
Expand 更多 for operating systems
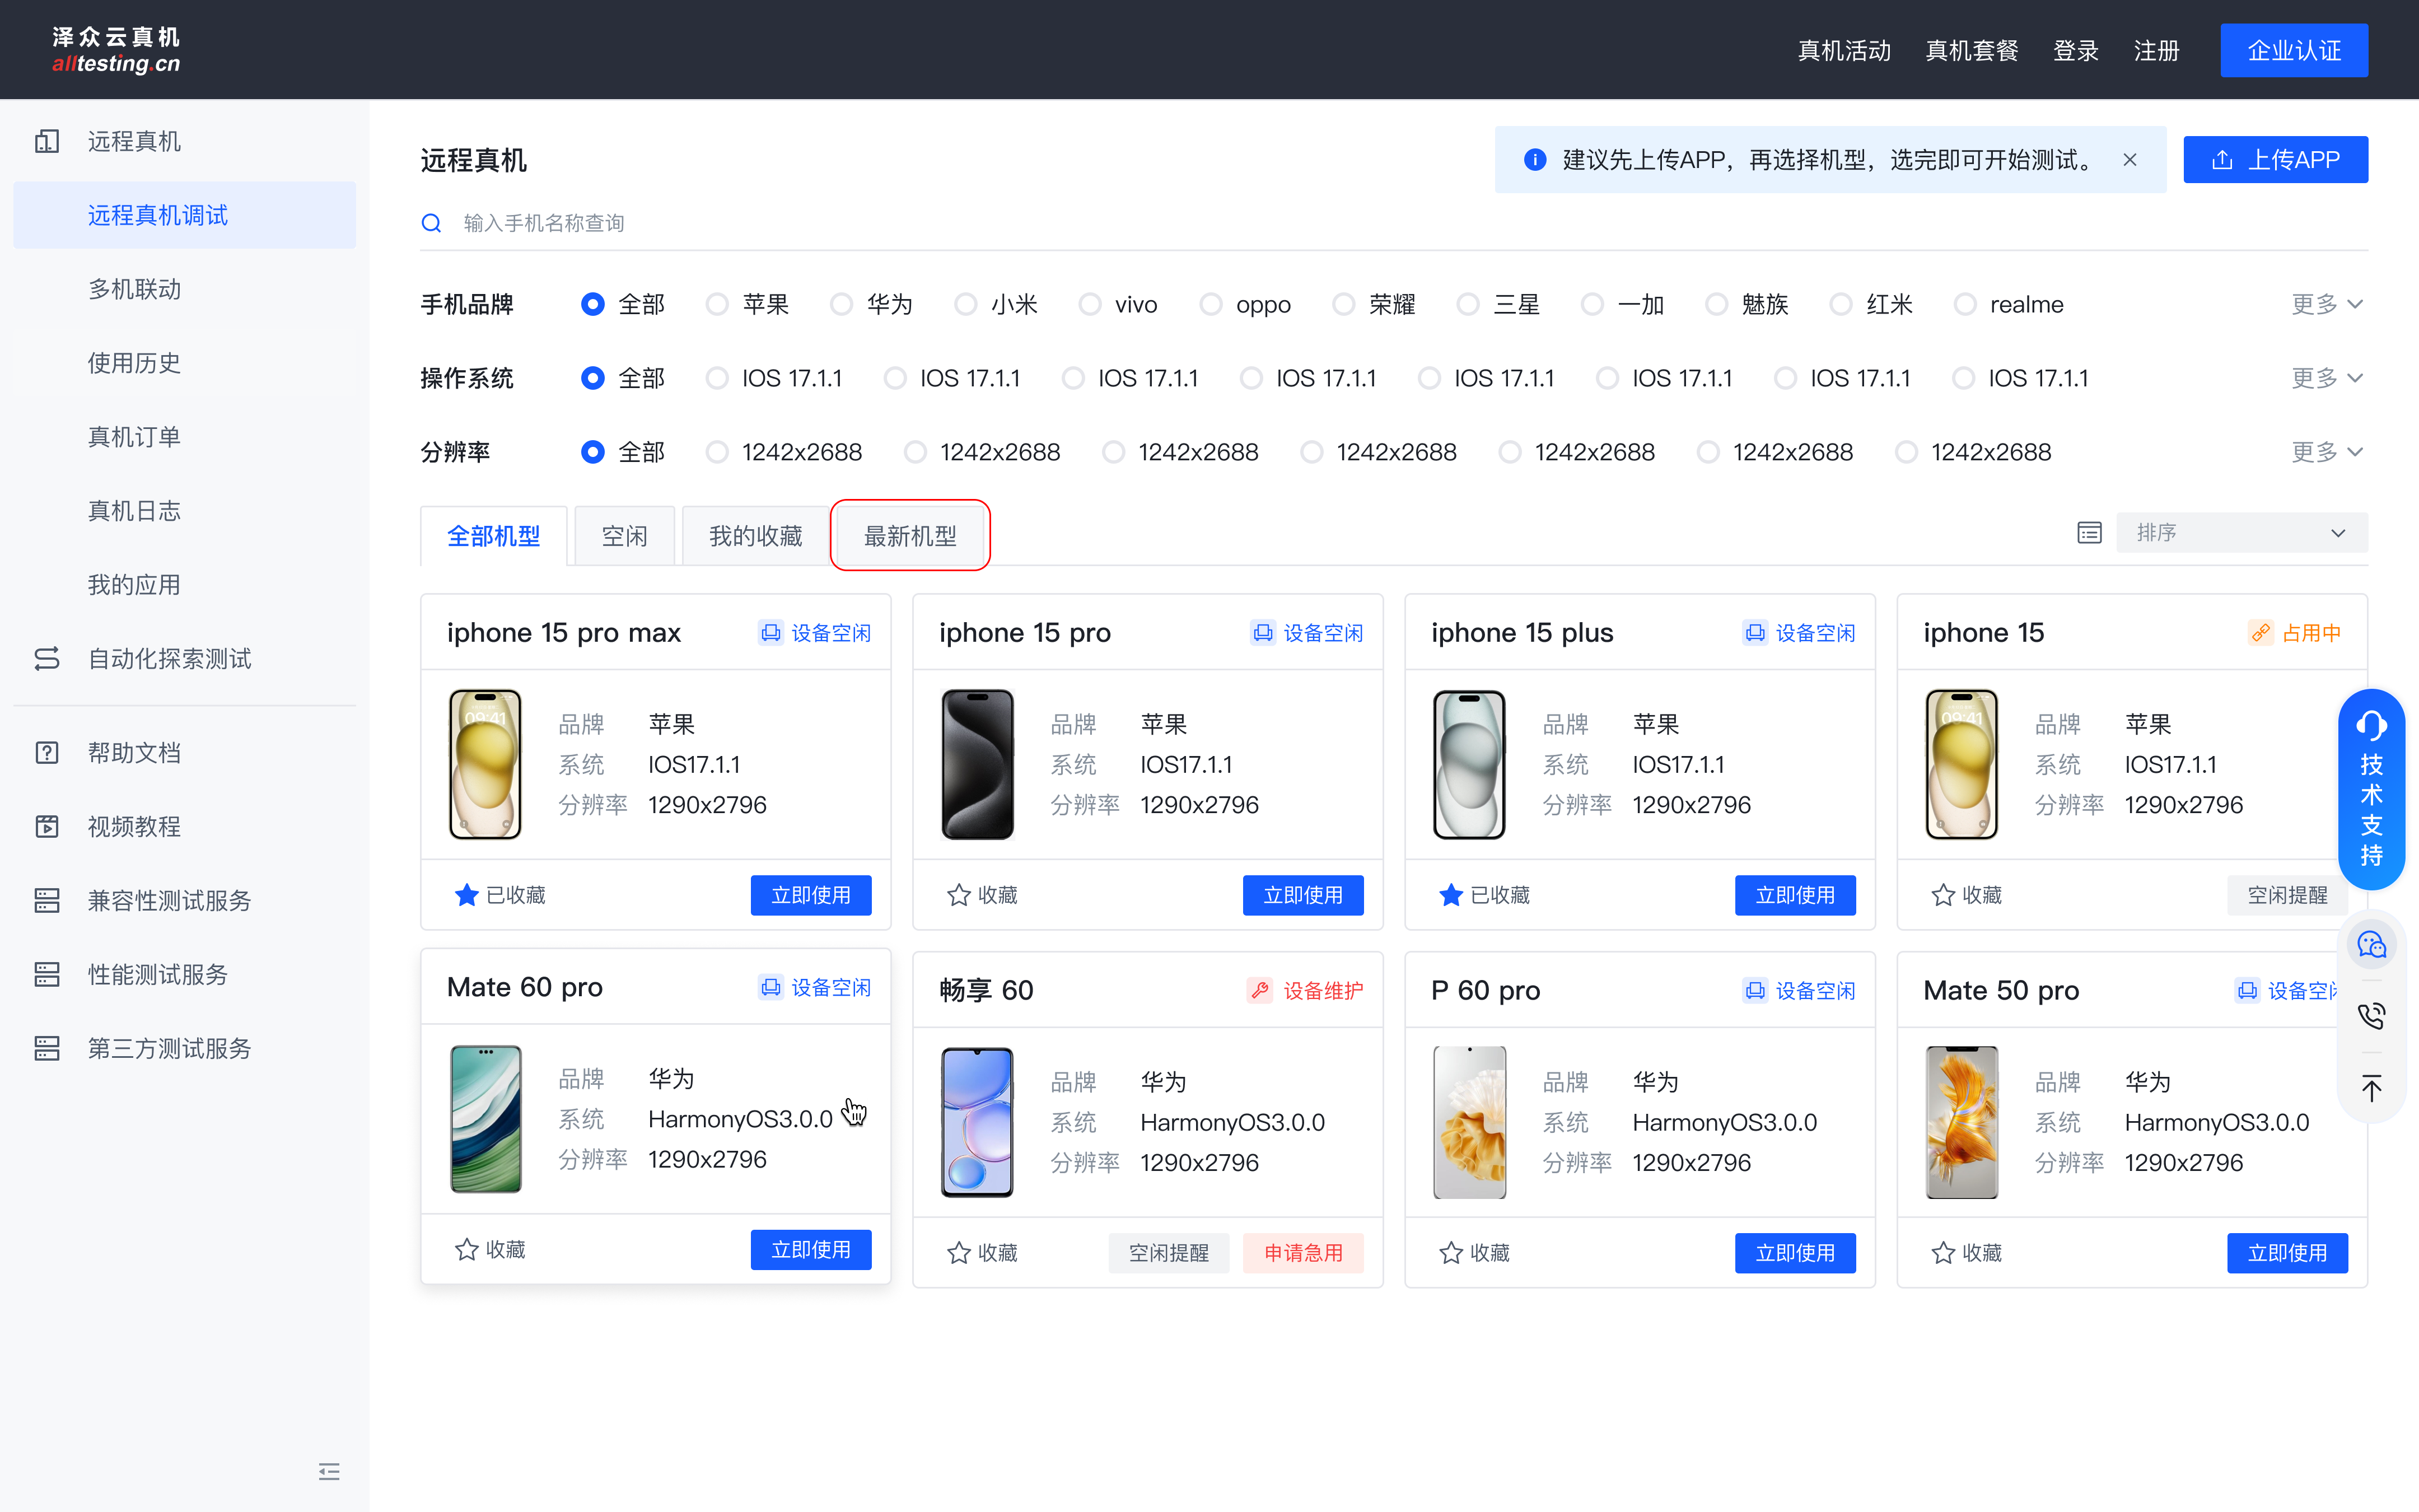(2326, 378)
